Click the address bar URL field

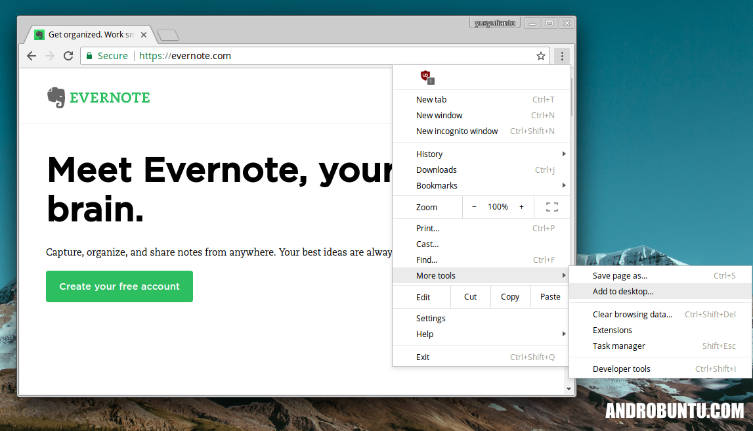(328, 56)
